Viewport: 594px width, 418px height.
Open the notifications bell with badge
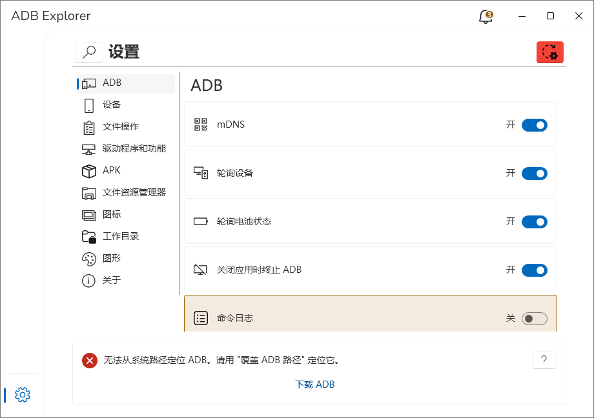pos(486,16)
